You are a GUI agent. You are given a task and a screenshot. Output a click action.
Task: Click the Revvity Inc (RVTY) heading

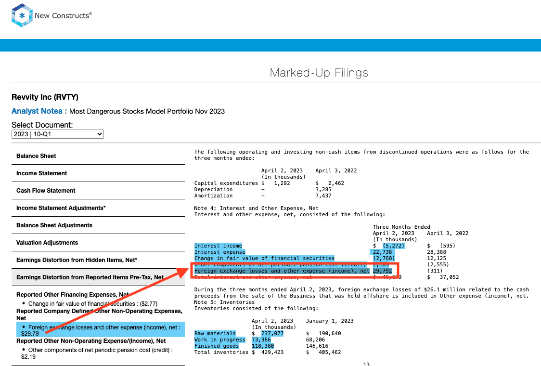(x=45, y=97)
